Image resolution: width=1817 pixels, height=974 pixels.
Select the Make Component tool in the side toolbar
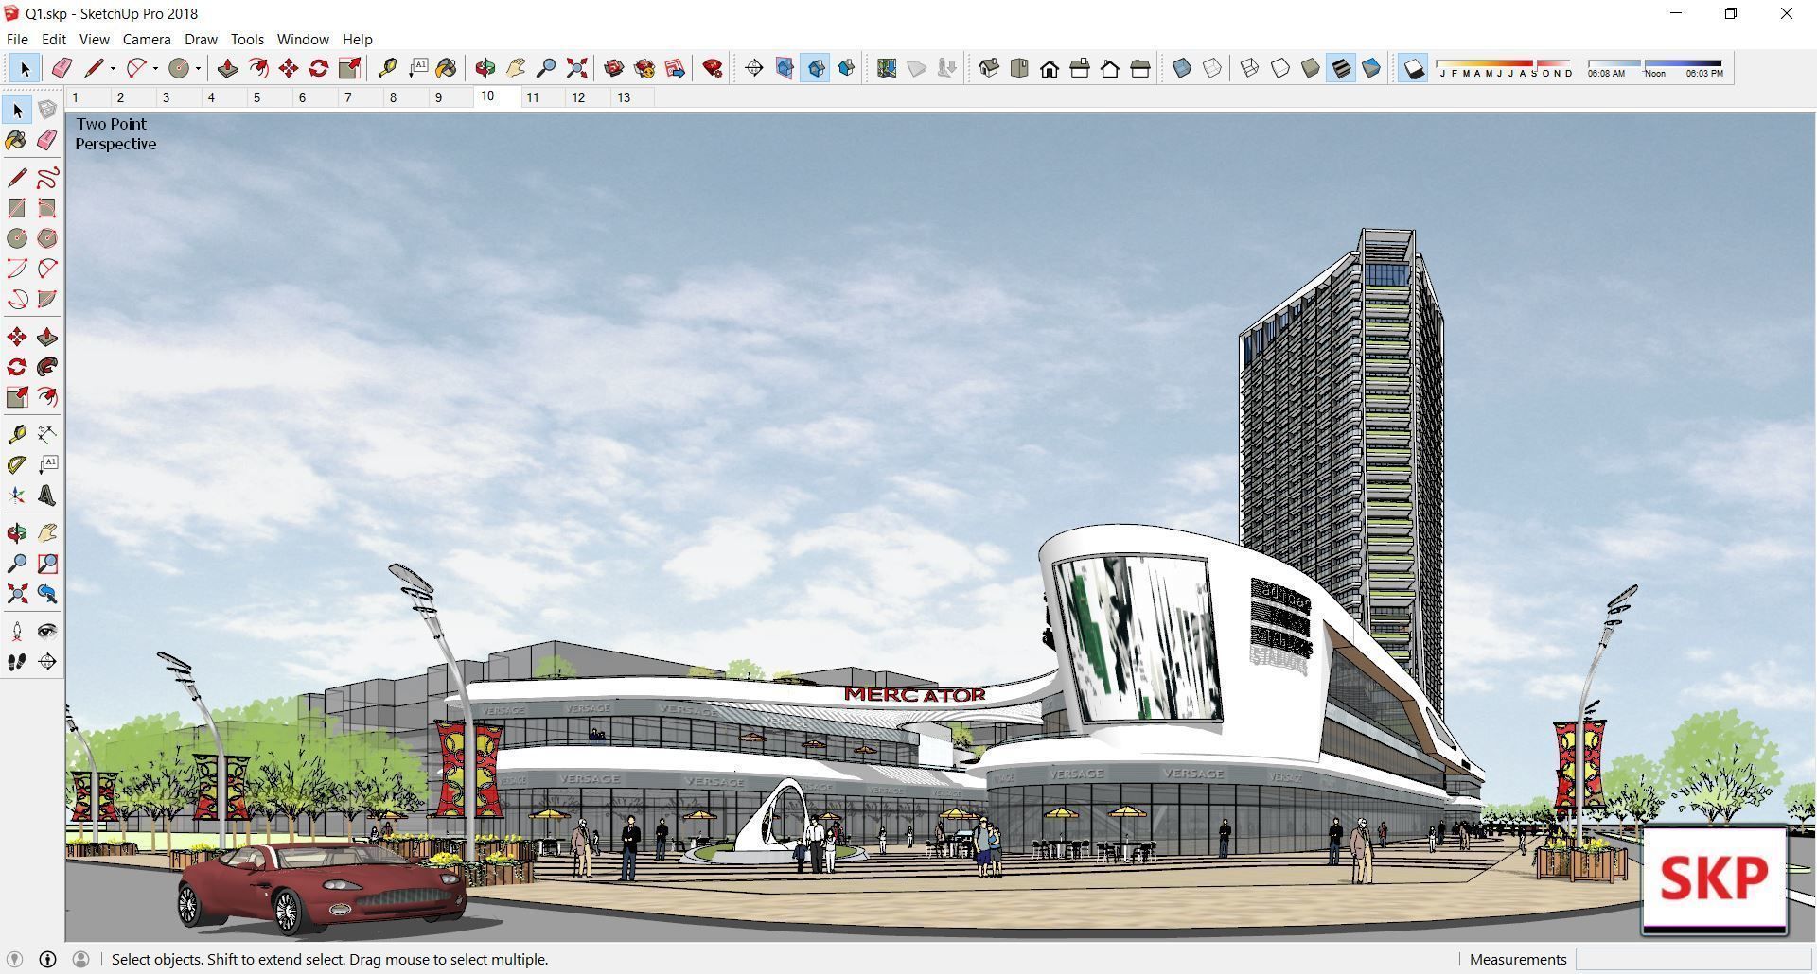point(47,111)
